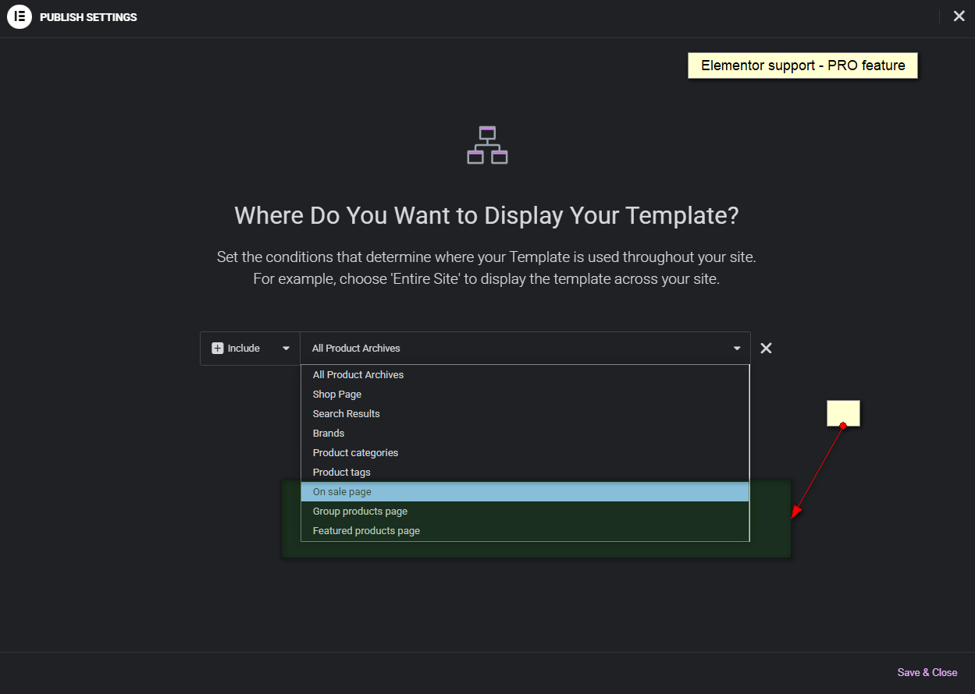
Task: Select the On sale page option
Action: pyautogui.click(x=341, y=491)
